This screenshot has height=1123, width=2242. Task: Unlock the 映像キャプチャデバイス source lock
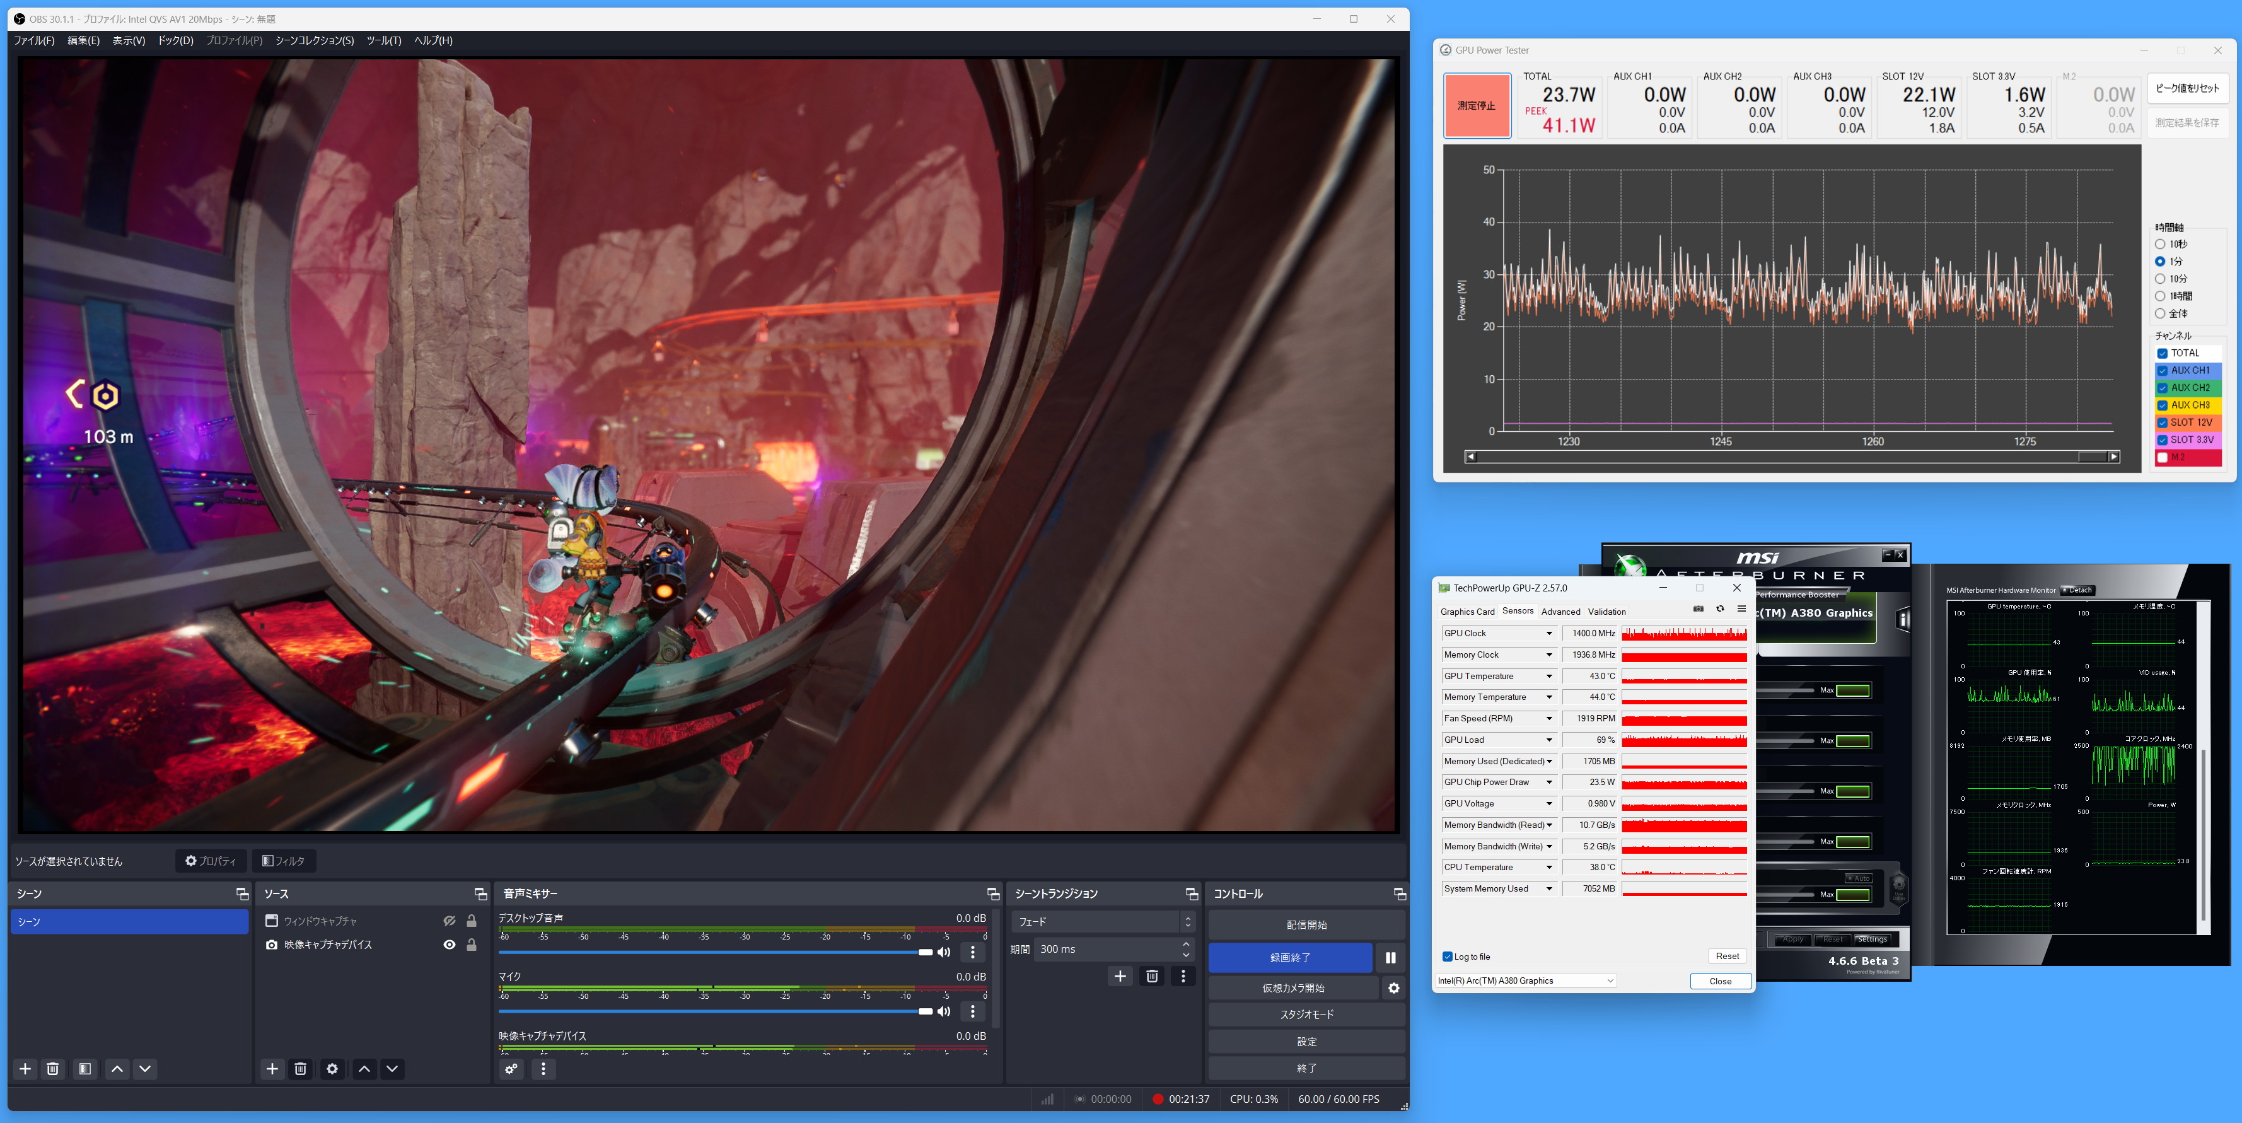point(471,945)
